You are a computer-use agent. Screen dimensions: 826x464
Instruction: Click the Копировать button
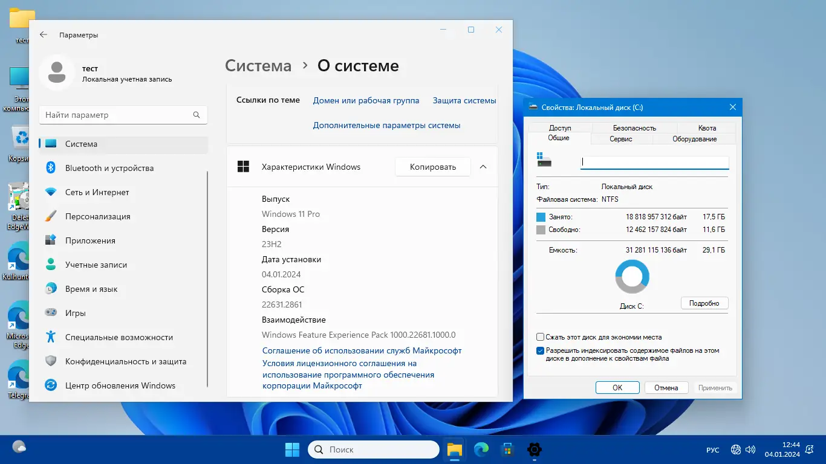coord(433,167)
